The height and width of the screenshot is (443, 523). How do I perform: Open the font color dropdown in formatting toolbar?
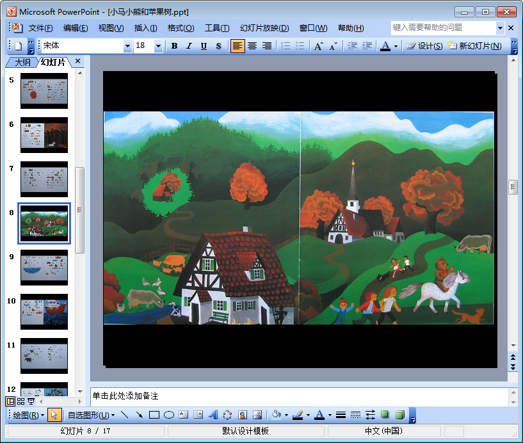(396, 46)
